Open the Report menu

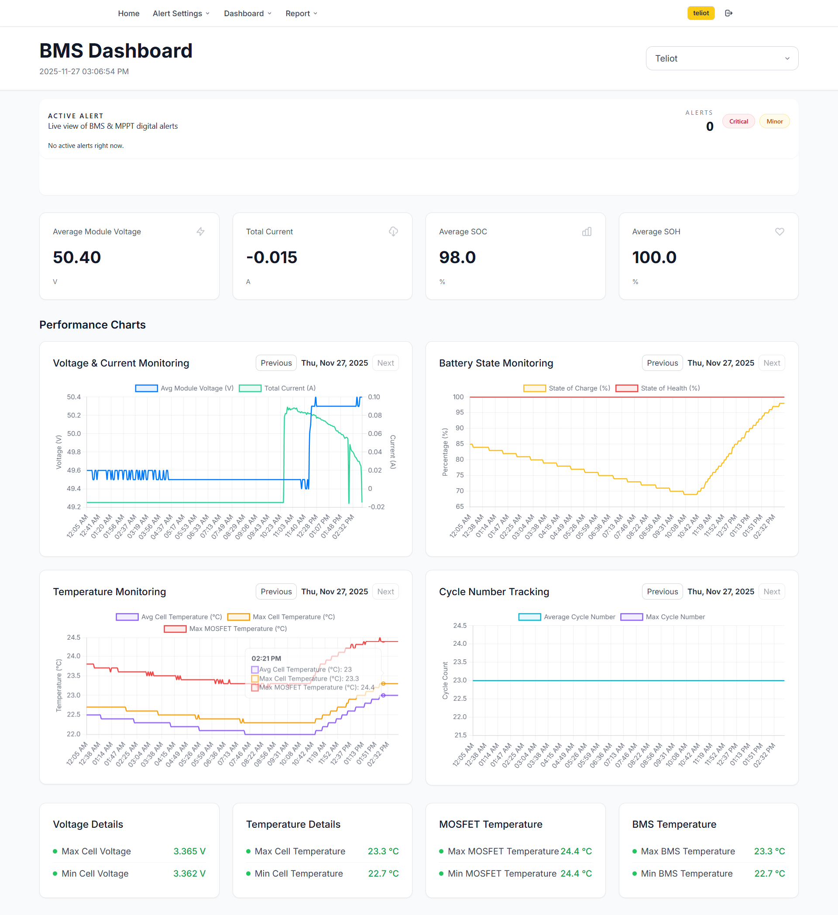(x=301, y=14)
